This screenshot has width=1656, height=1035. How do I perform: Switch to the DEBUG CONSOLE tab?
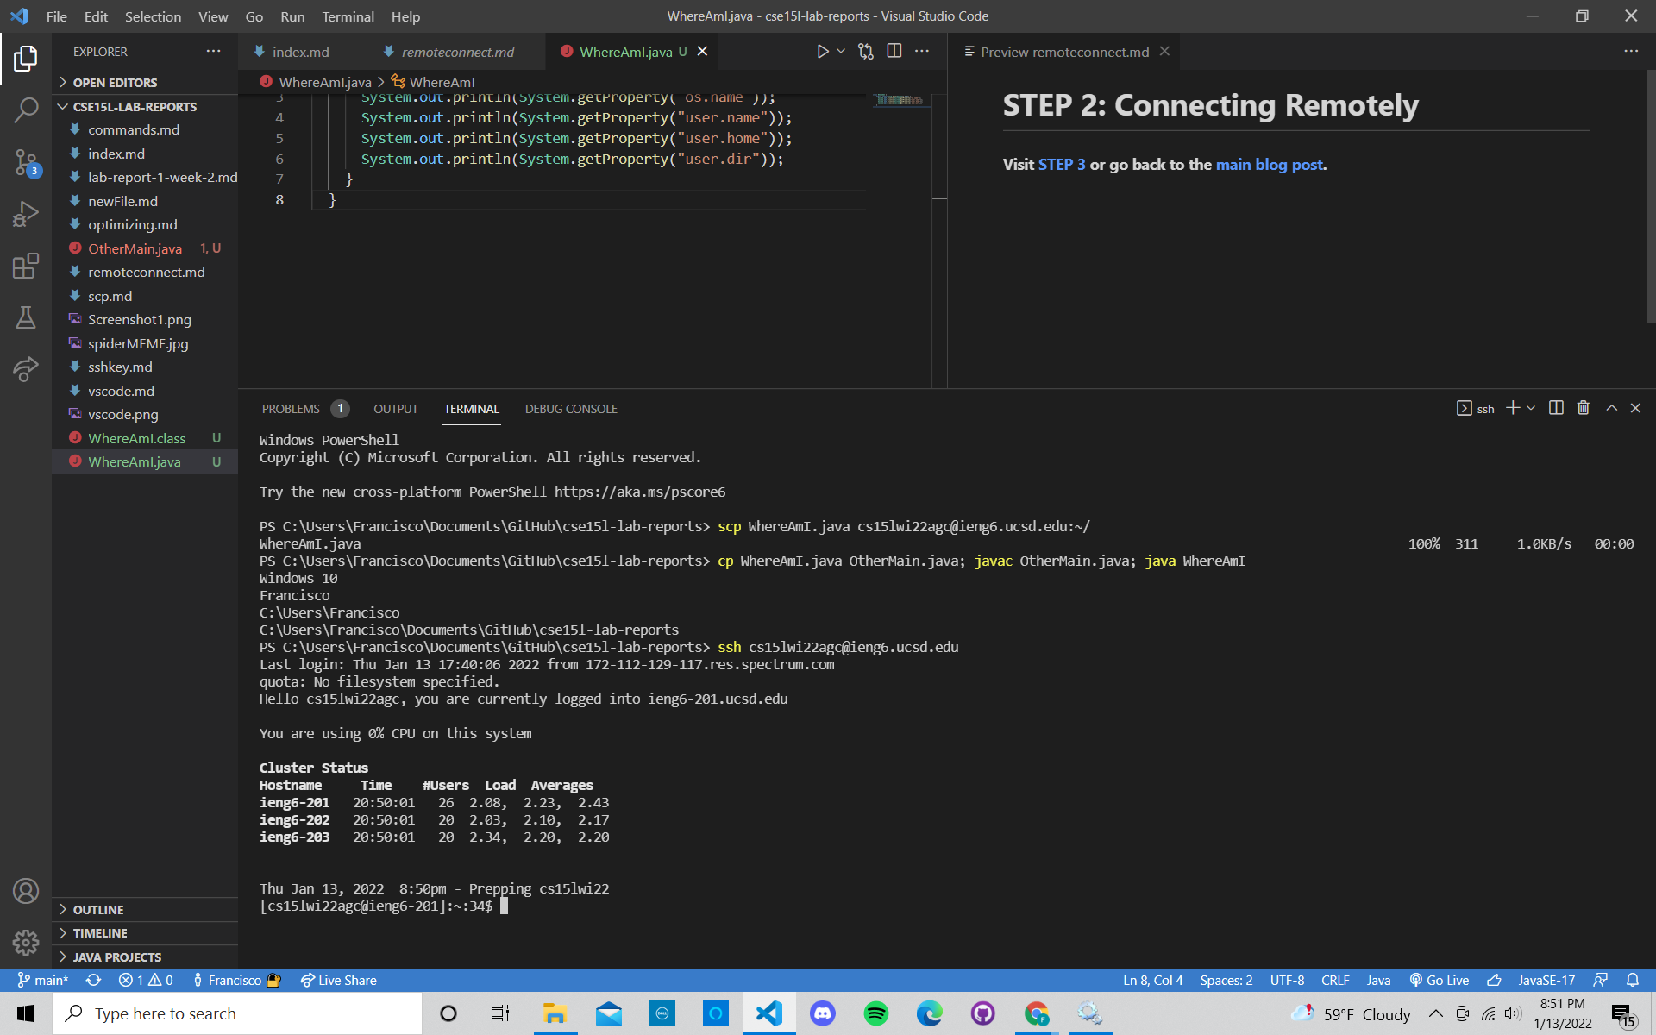[x=571, y=409]
